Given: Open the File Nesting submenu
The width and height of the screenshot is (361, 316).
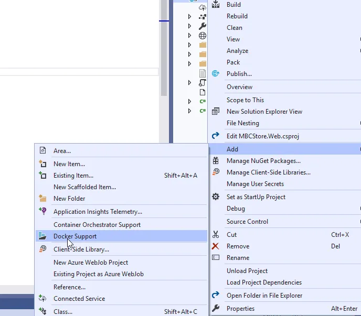Looking at the screenshot, I should coord(284,123).
